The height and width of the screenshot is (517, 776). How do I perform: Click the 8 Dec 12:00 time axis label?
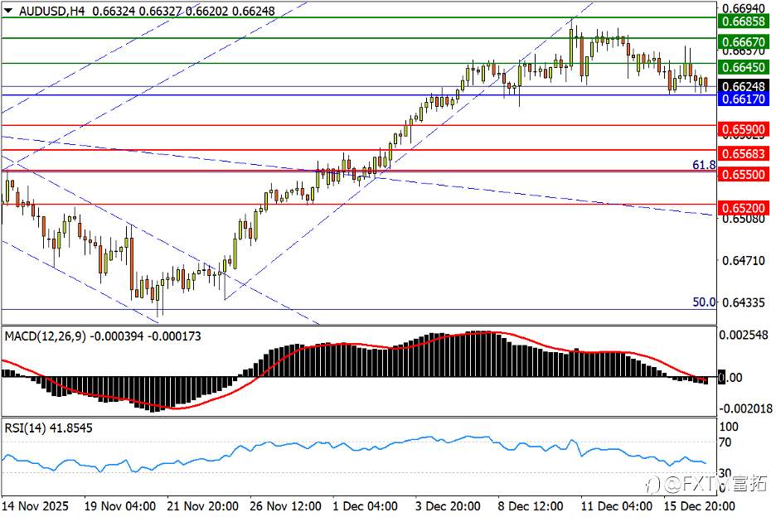point(530,506)
